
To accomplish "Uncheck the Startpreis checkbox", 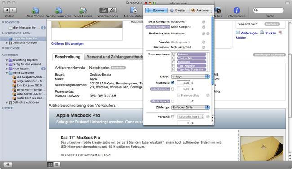I will click(x=173, y=83).
